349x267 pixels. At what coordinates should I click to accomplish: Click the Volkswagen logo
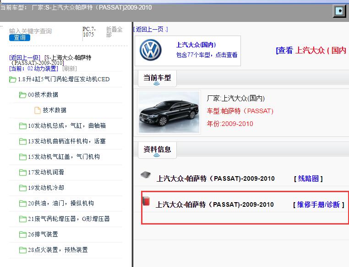point(151,50)
